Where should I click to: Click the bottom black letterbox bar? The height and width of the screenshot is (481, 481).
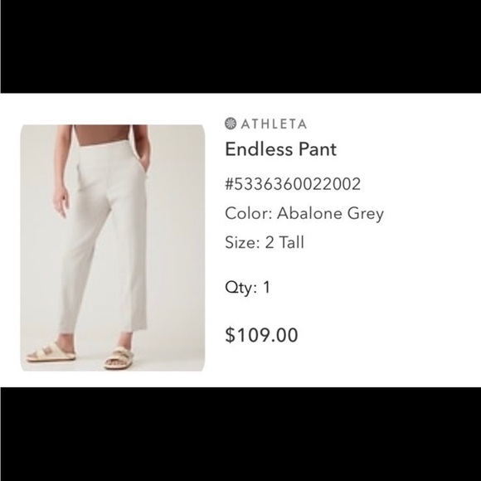click(240, 434)
